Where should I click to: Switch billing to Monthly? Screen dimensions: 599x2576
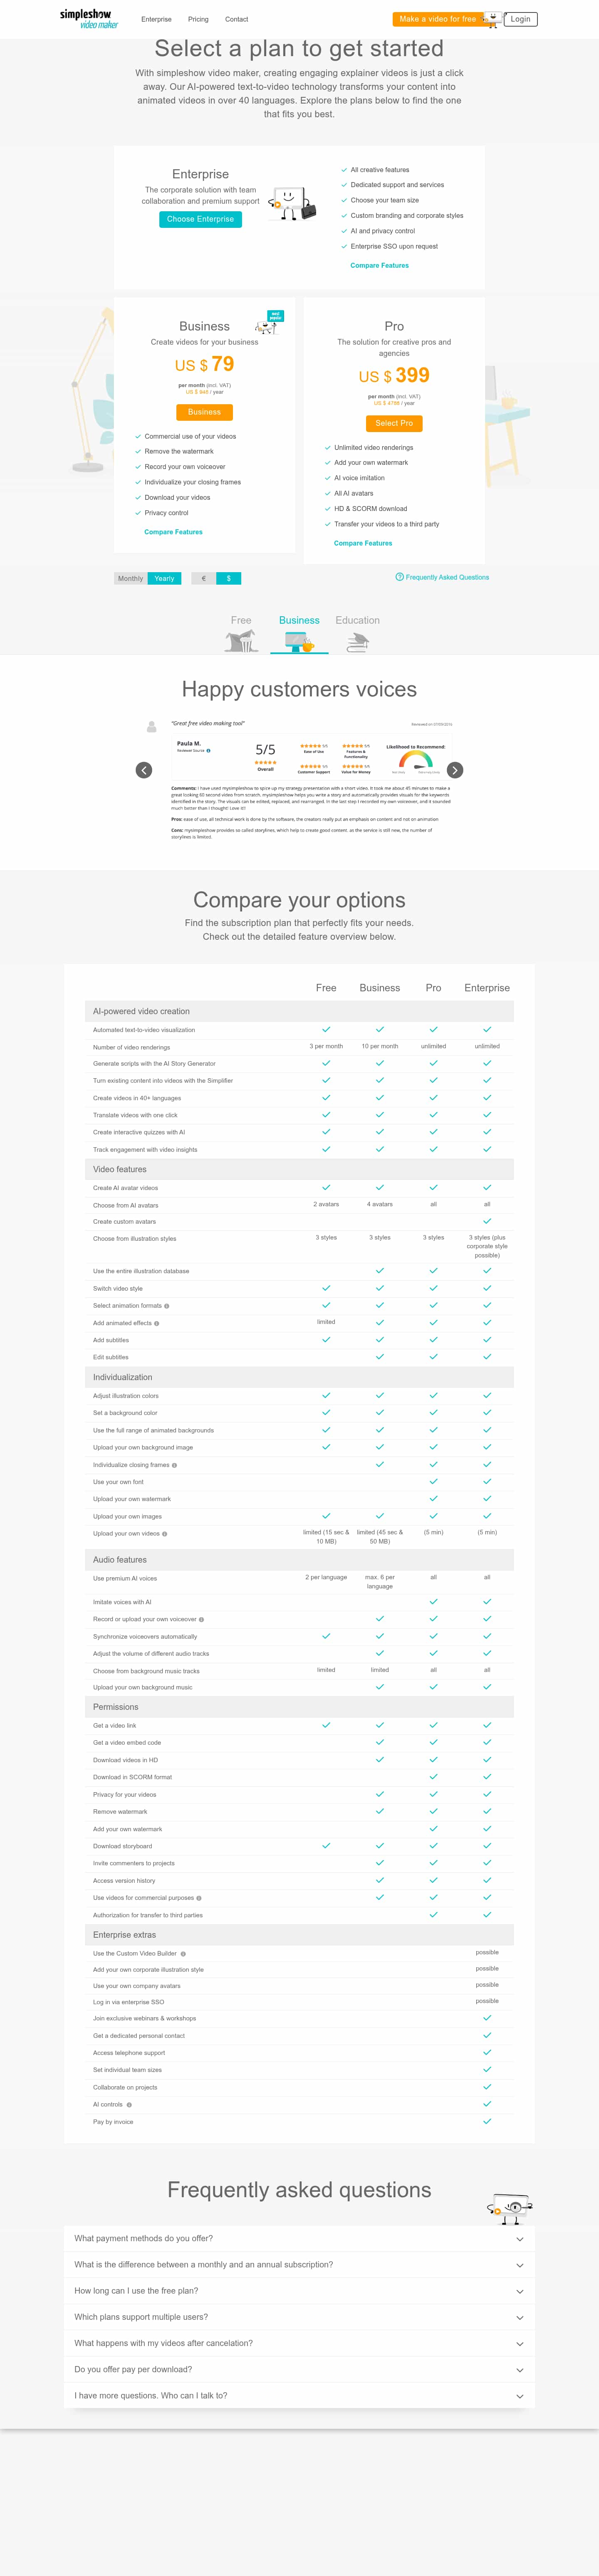pos(130,579)
